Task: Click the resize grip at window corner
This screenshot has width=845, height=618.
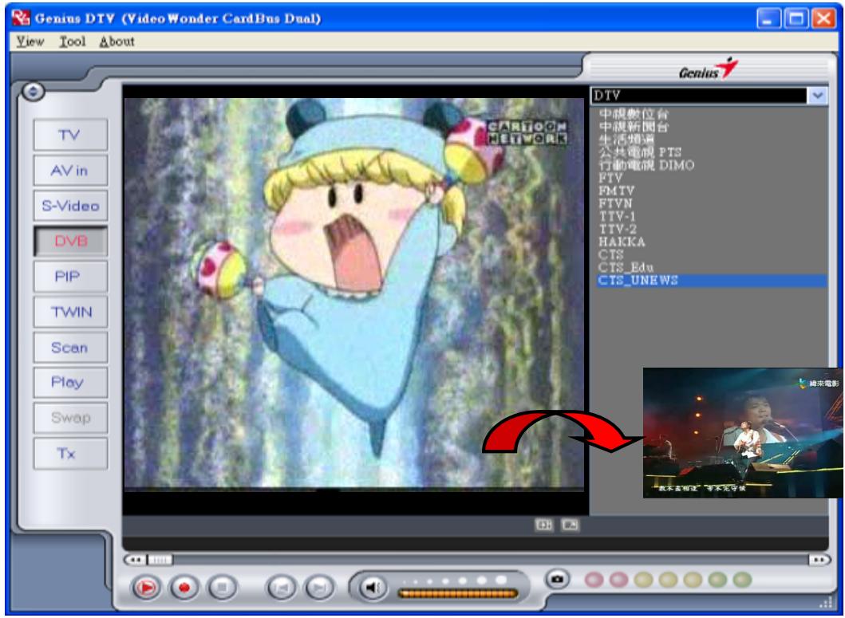Action: [826, 602]
